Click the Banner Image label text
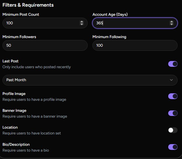 [x=14, y=111]
